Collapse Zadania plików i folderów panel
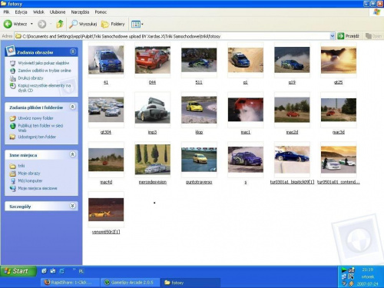This screenshot has width=384, height=288. point(73,107)
